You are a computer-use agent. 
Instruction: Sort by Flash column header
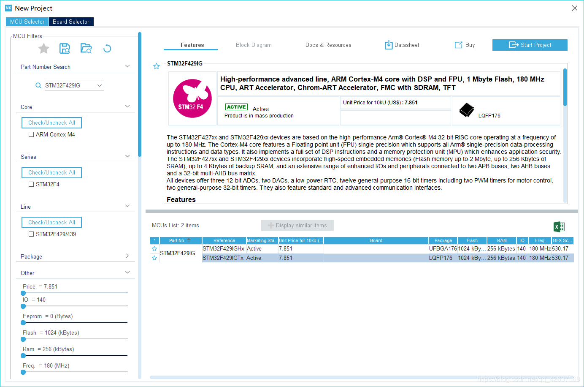[472, 240]
